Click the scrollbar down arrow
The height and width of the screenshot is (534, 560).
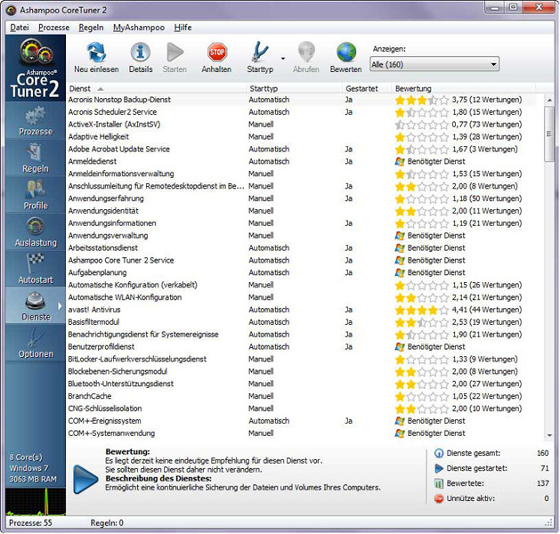(549, 435)
